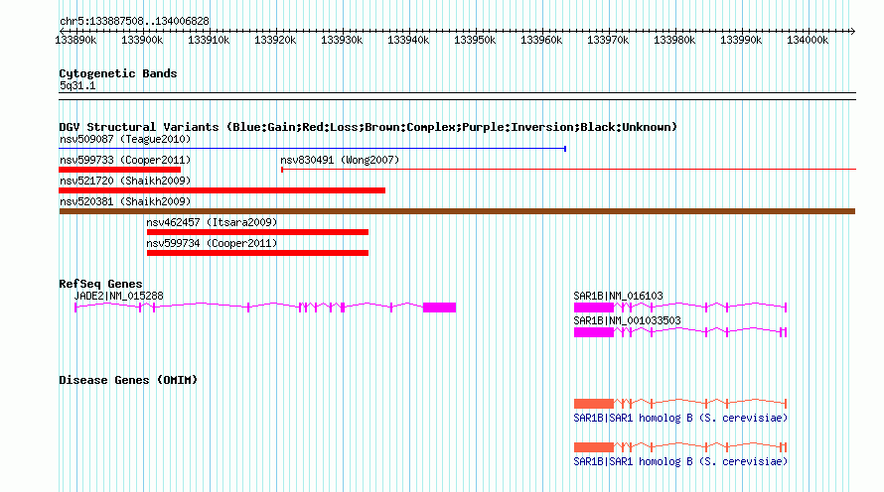884x492 pixels.
Task: Click the red nsv599734 loss bar
Action: [x=257, y=253]
